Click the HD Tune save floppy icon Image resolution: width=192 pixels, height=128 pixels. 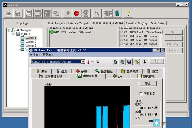[x=129, y=61]
